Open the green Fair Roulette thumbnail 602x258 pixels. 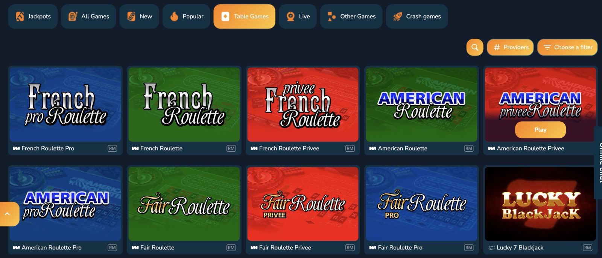click(x=184, y=204)
